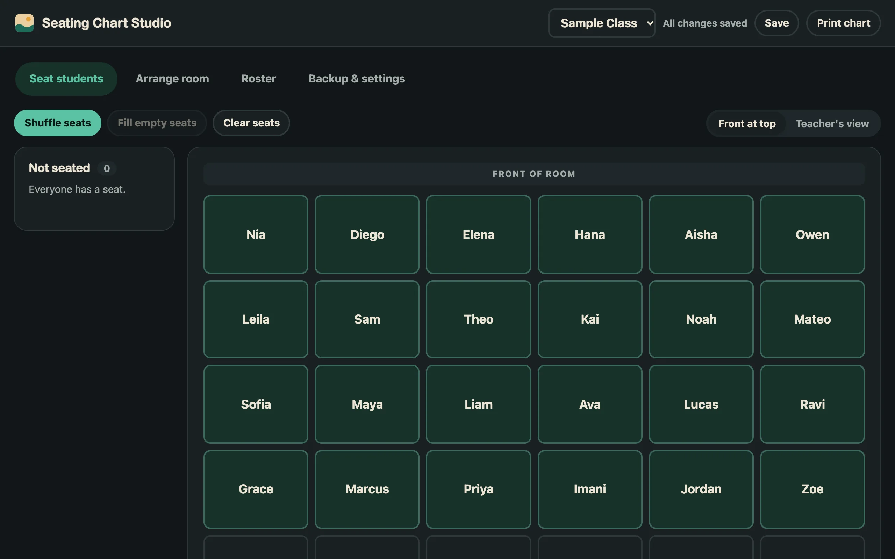Switch to the Seat students tab
895x559 pixels.
(x=66, y=79)
